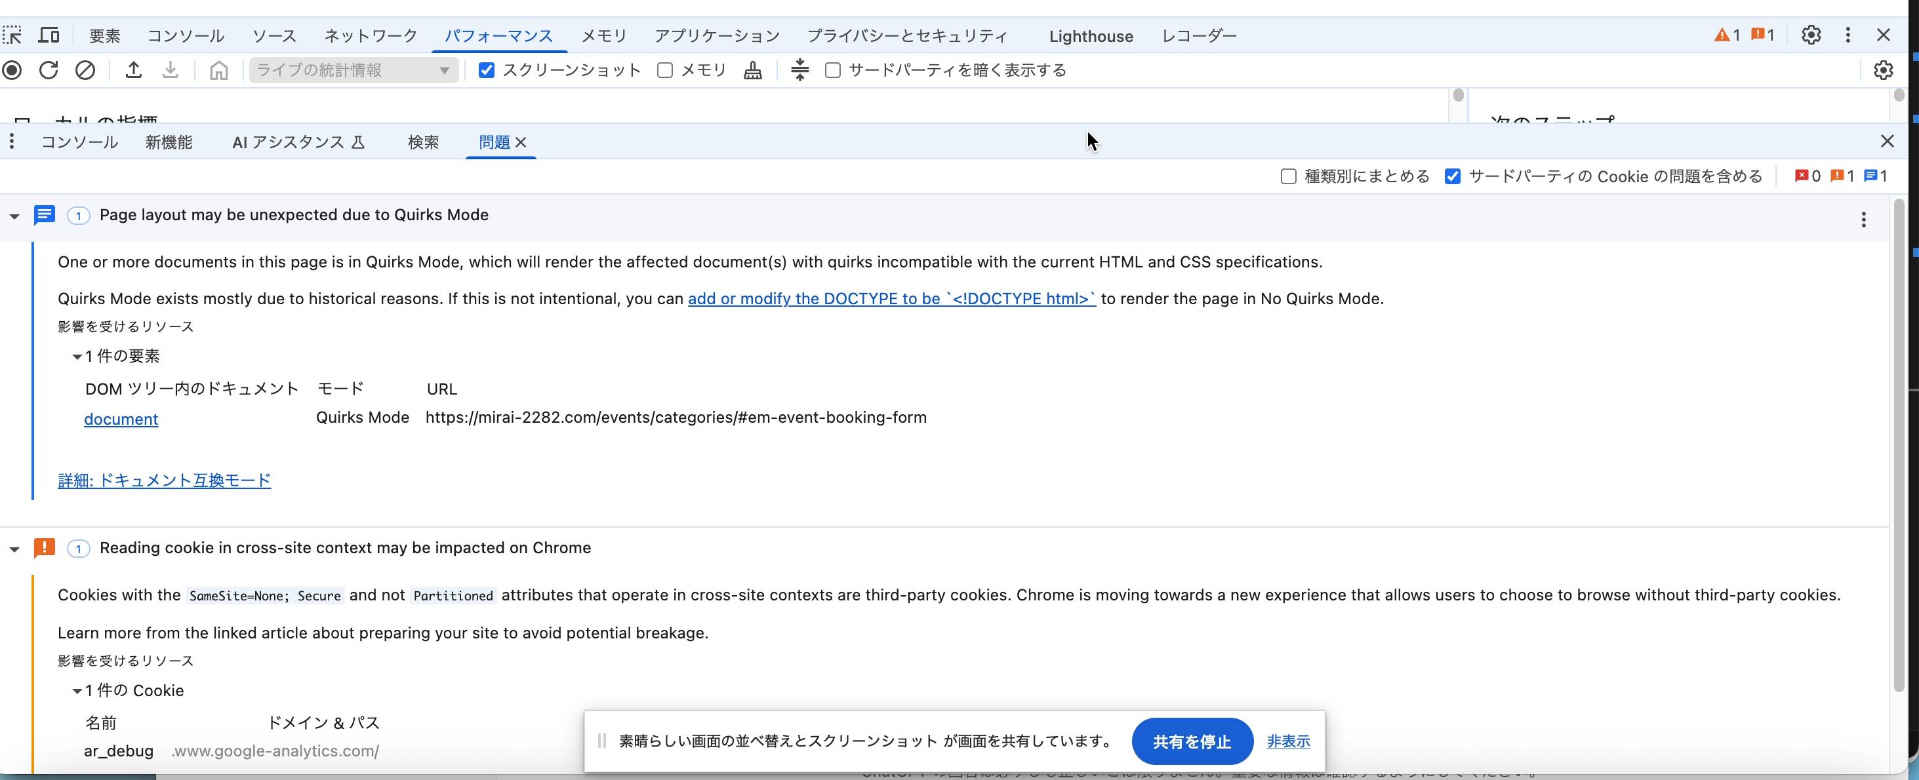Collapse the Quirks Mode issue

coord(14,216)
